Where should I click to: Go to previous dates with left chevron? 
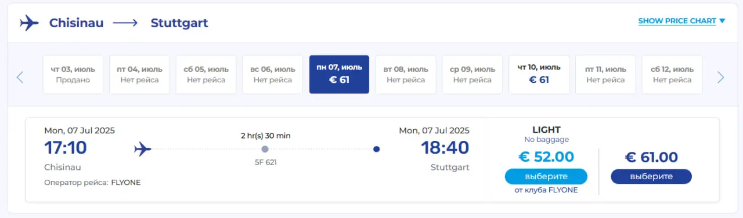tap(20, 77)
